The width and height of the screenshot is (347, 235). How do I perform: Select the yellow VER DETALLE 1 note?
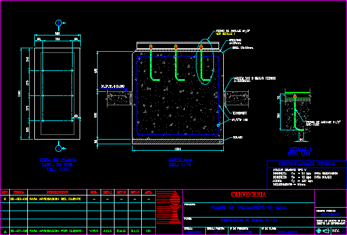point(226,34)
